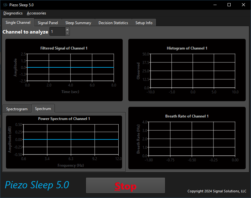Select the Spectrum sub-tab
Screen dimensions: 251x198
pyautogui.click(x=43, y=109)
